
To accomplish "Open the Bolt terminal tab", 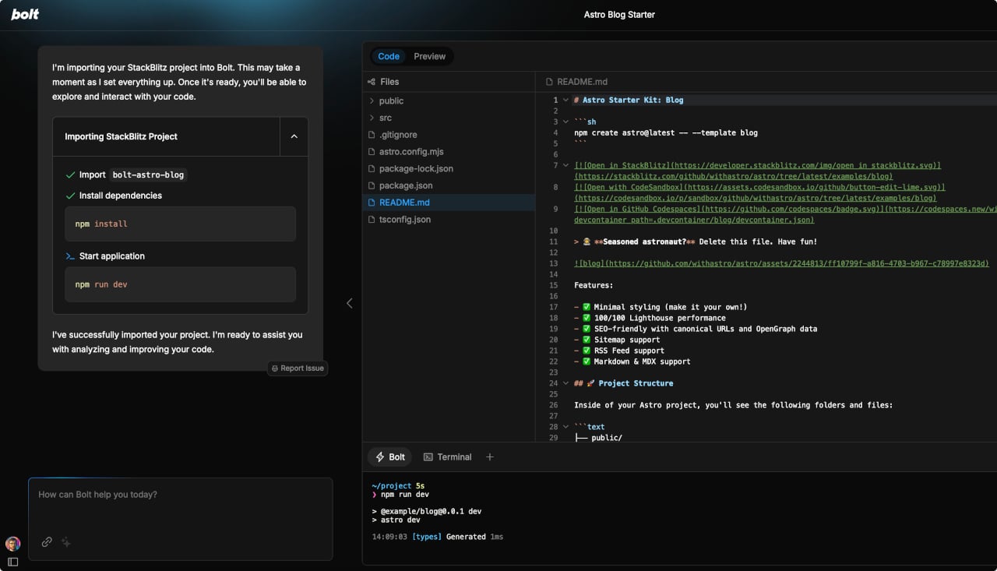I will coord(390,457).
